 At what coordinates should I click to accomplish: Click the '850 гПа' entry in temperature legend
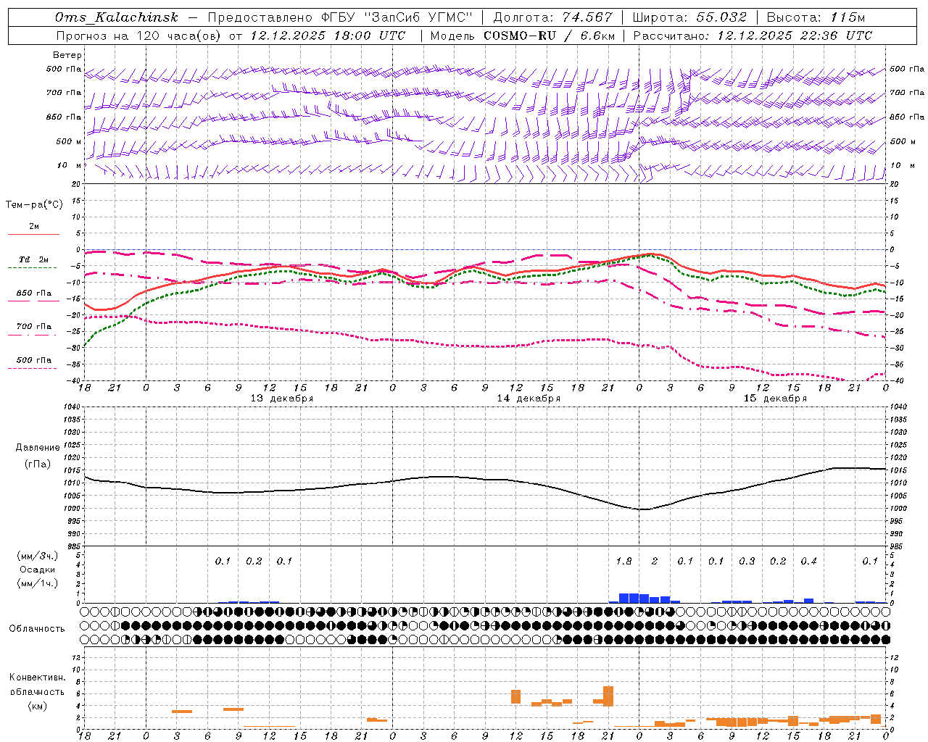coord(34,293)
